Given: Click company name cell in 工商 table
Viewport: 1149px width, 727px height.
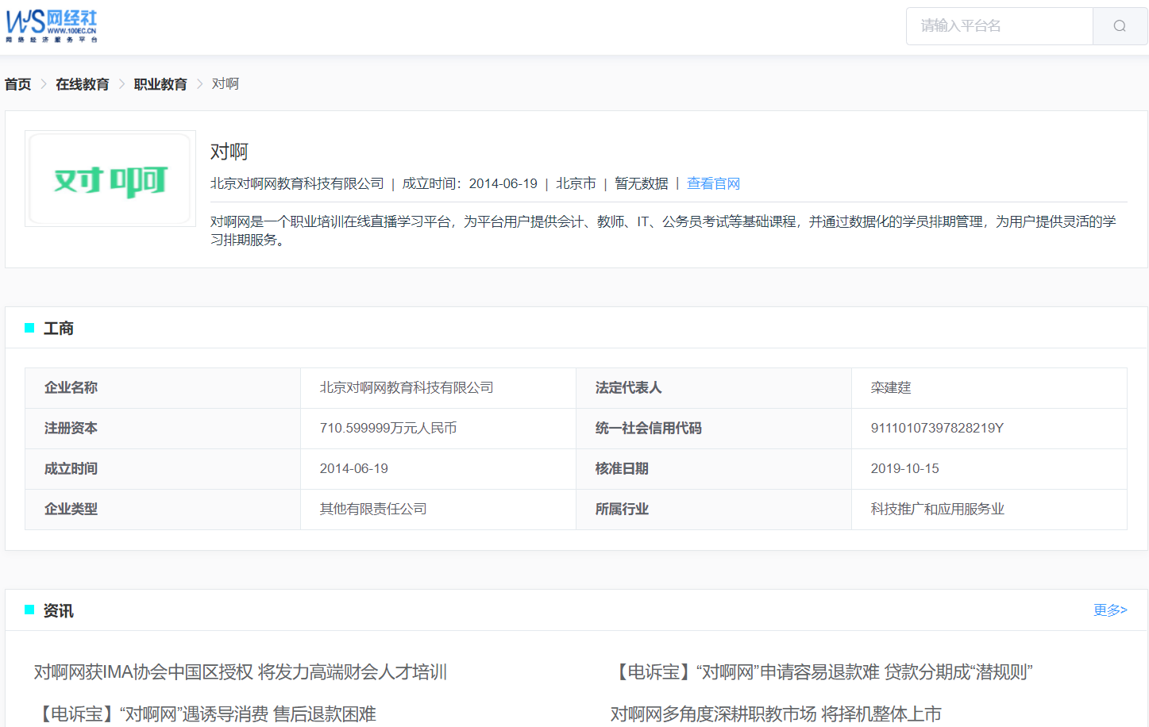Looking at the screenshot, I should tap(438, 388).
